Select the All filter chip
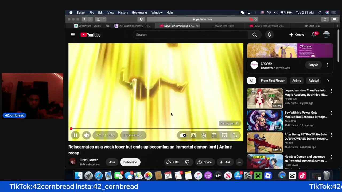The image size is (342, 192). pos(251,81)
